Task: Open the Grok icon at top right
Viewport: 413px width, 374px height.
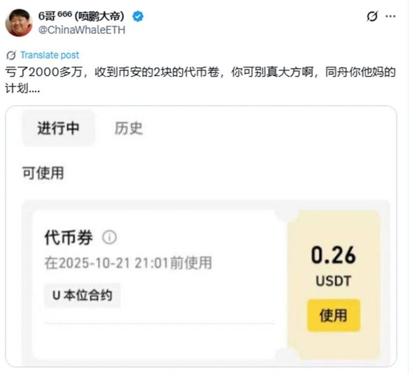Action: point(372,16)
